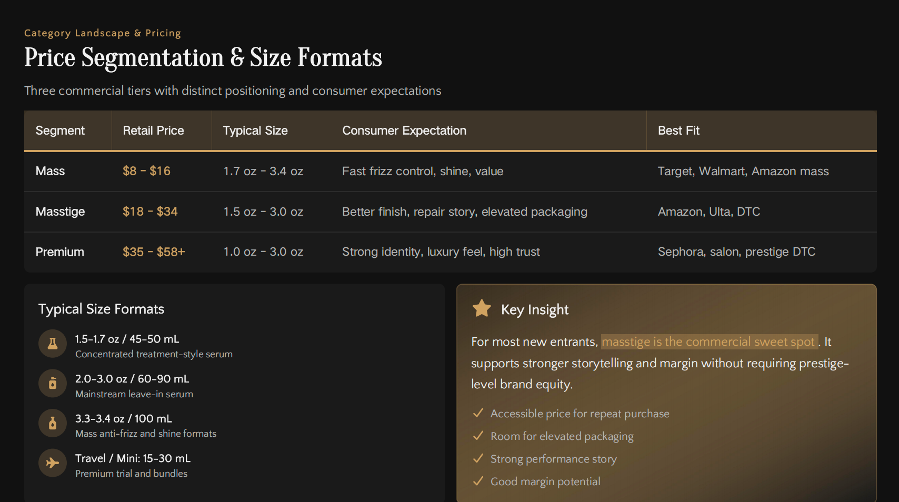Click the pump bottle icon for mainstream serum
Screen dimensions: 899x502
click(53, 383)
